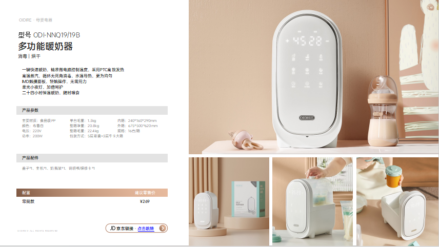Tap the clock timer icon on warmer panel
This screenshot has height=247, width=439.
(x=293, y=84)
